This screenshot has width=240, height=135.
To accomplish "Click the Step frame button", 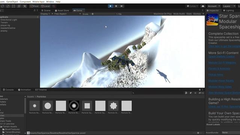I will point(121,6).
